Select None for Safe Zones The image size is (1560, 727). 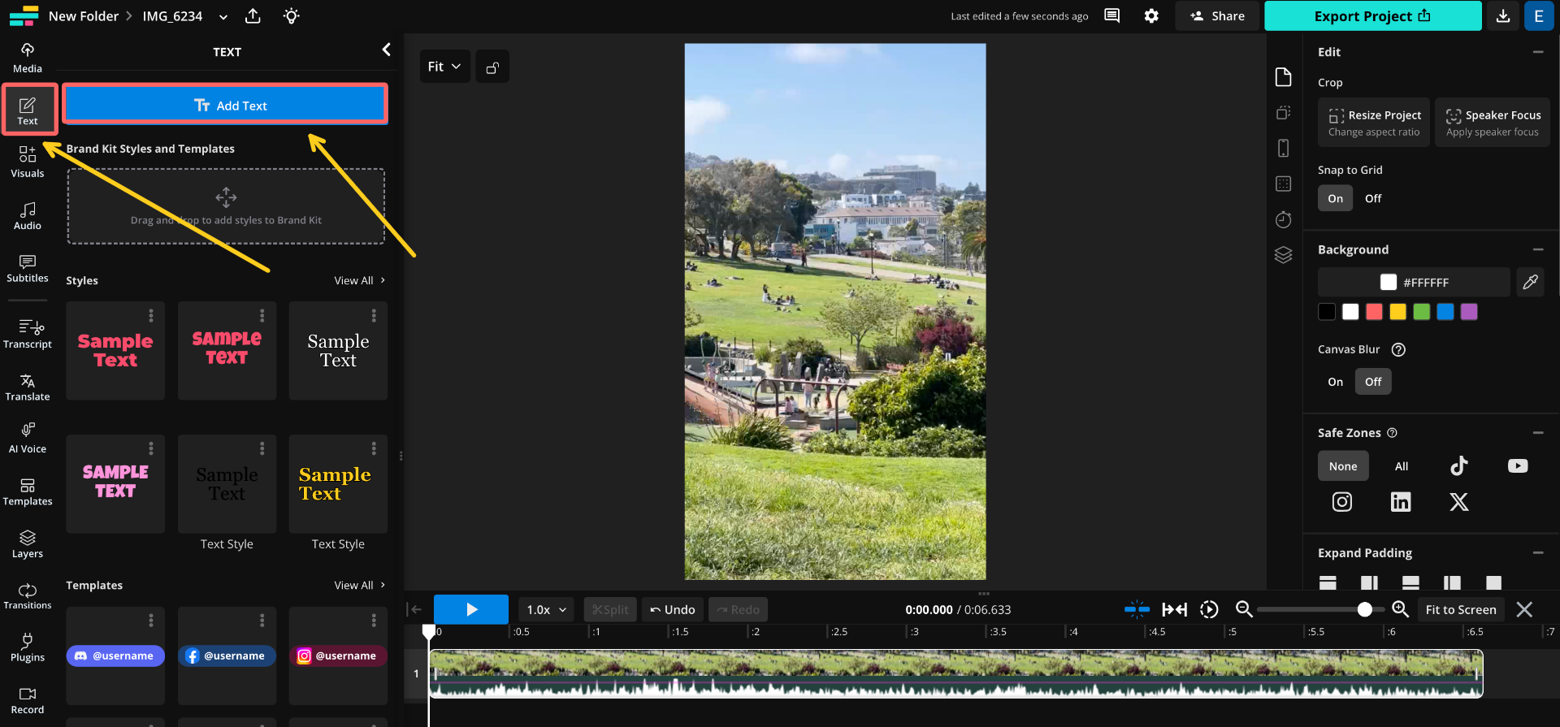point(1343,466)
